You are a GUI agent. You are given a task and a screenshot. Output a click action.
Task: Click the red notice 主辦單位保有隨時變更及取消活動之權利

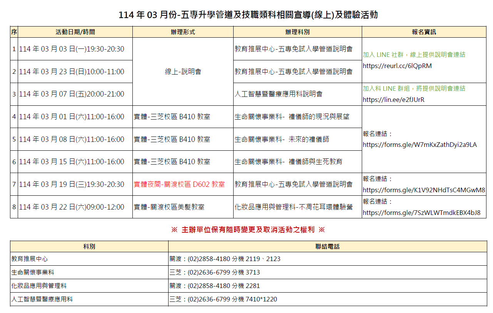248,230
